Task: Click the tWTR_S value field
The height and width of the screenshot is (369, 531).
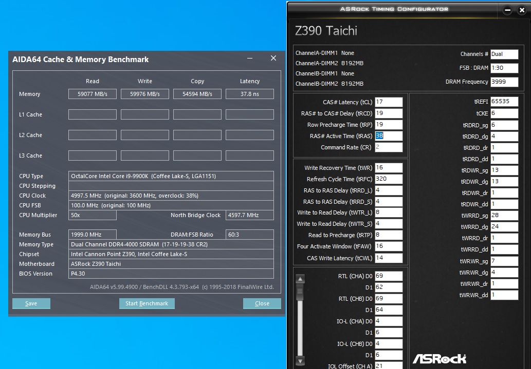Action: click(x=389, y=224)
